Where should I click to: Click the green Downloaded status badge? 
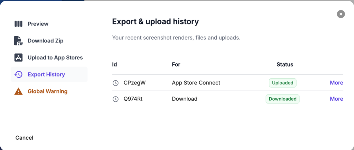282,99
